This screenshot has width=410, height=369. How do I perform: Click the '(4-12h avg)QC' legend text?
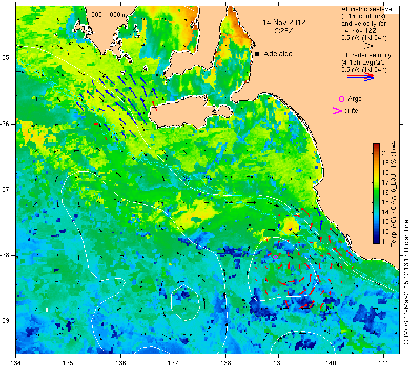click(x=361, y=63)
